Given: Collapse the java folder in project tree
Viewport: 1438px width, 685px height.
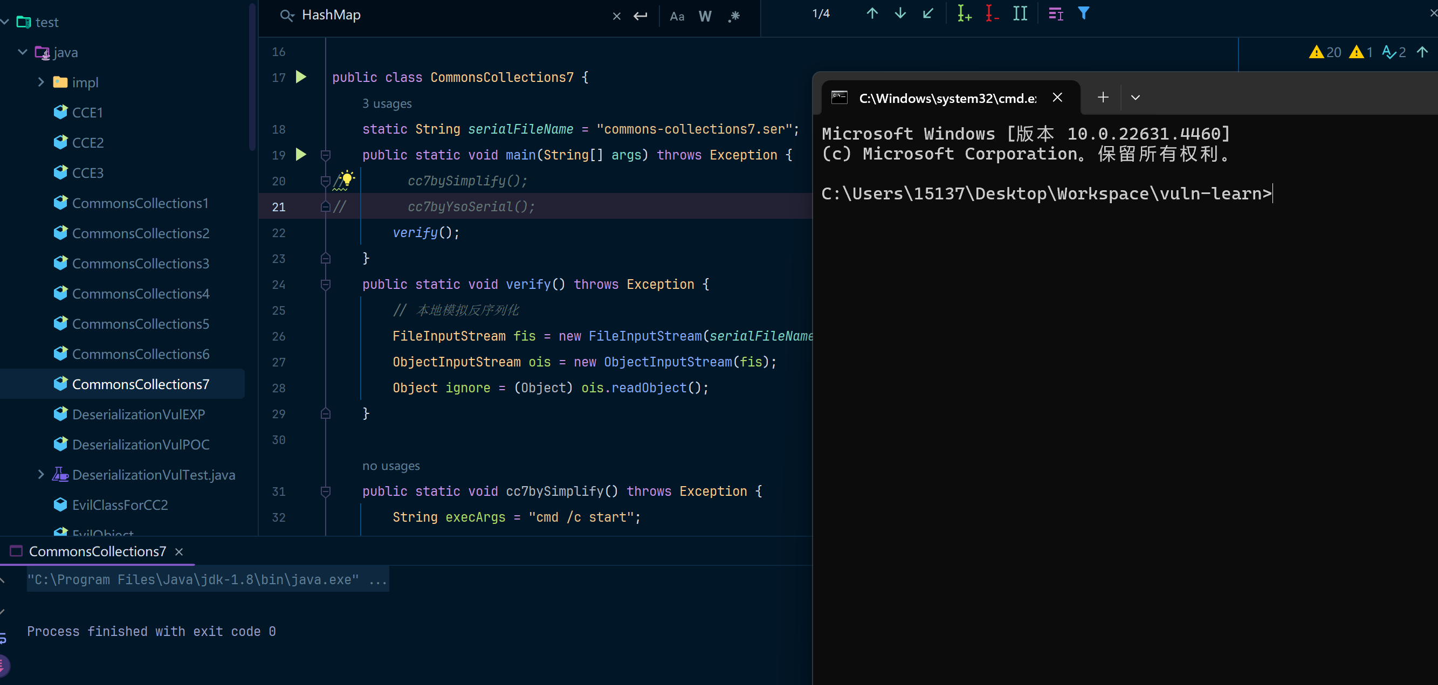Looking at the screenshot, I should 23,52.
